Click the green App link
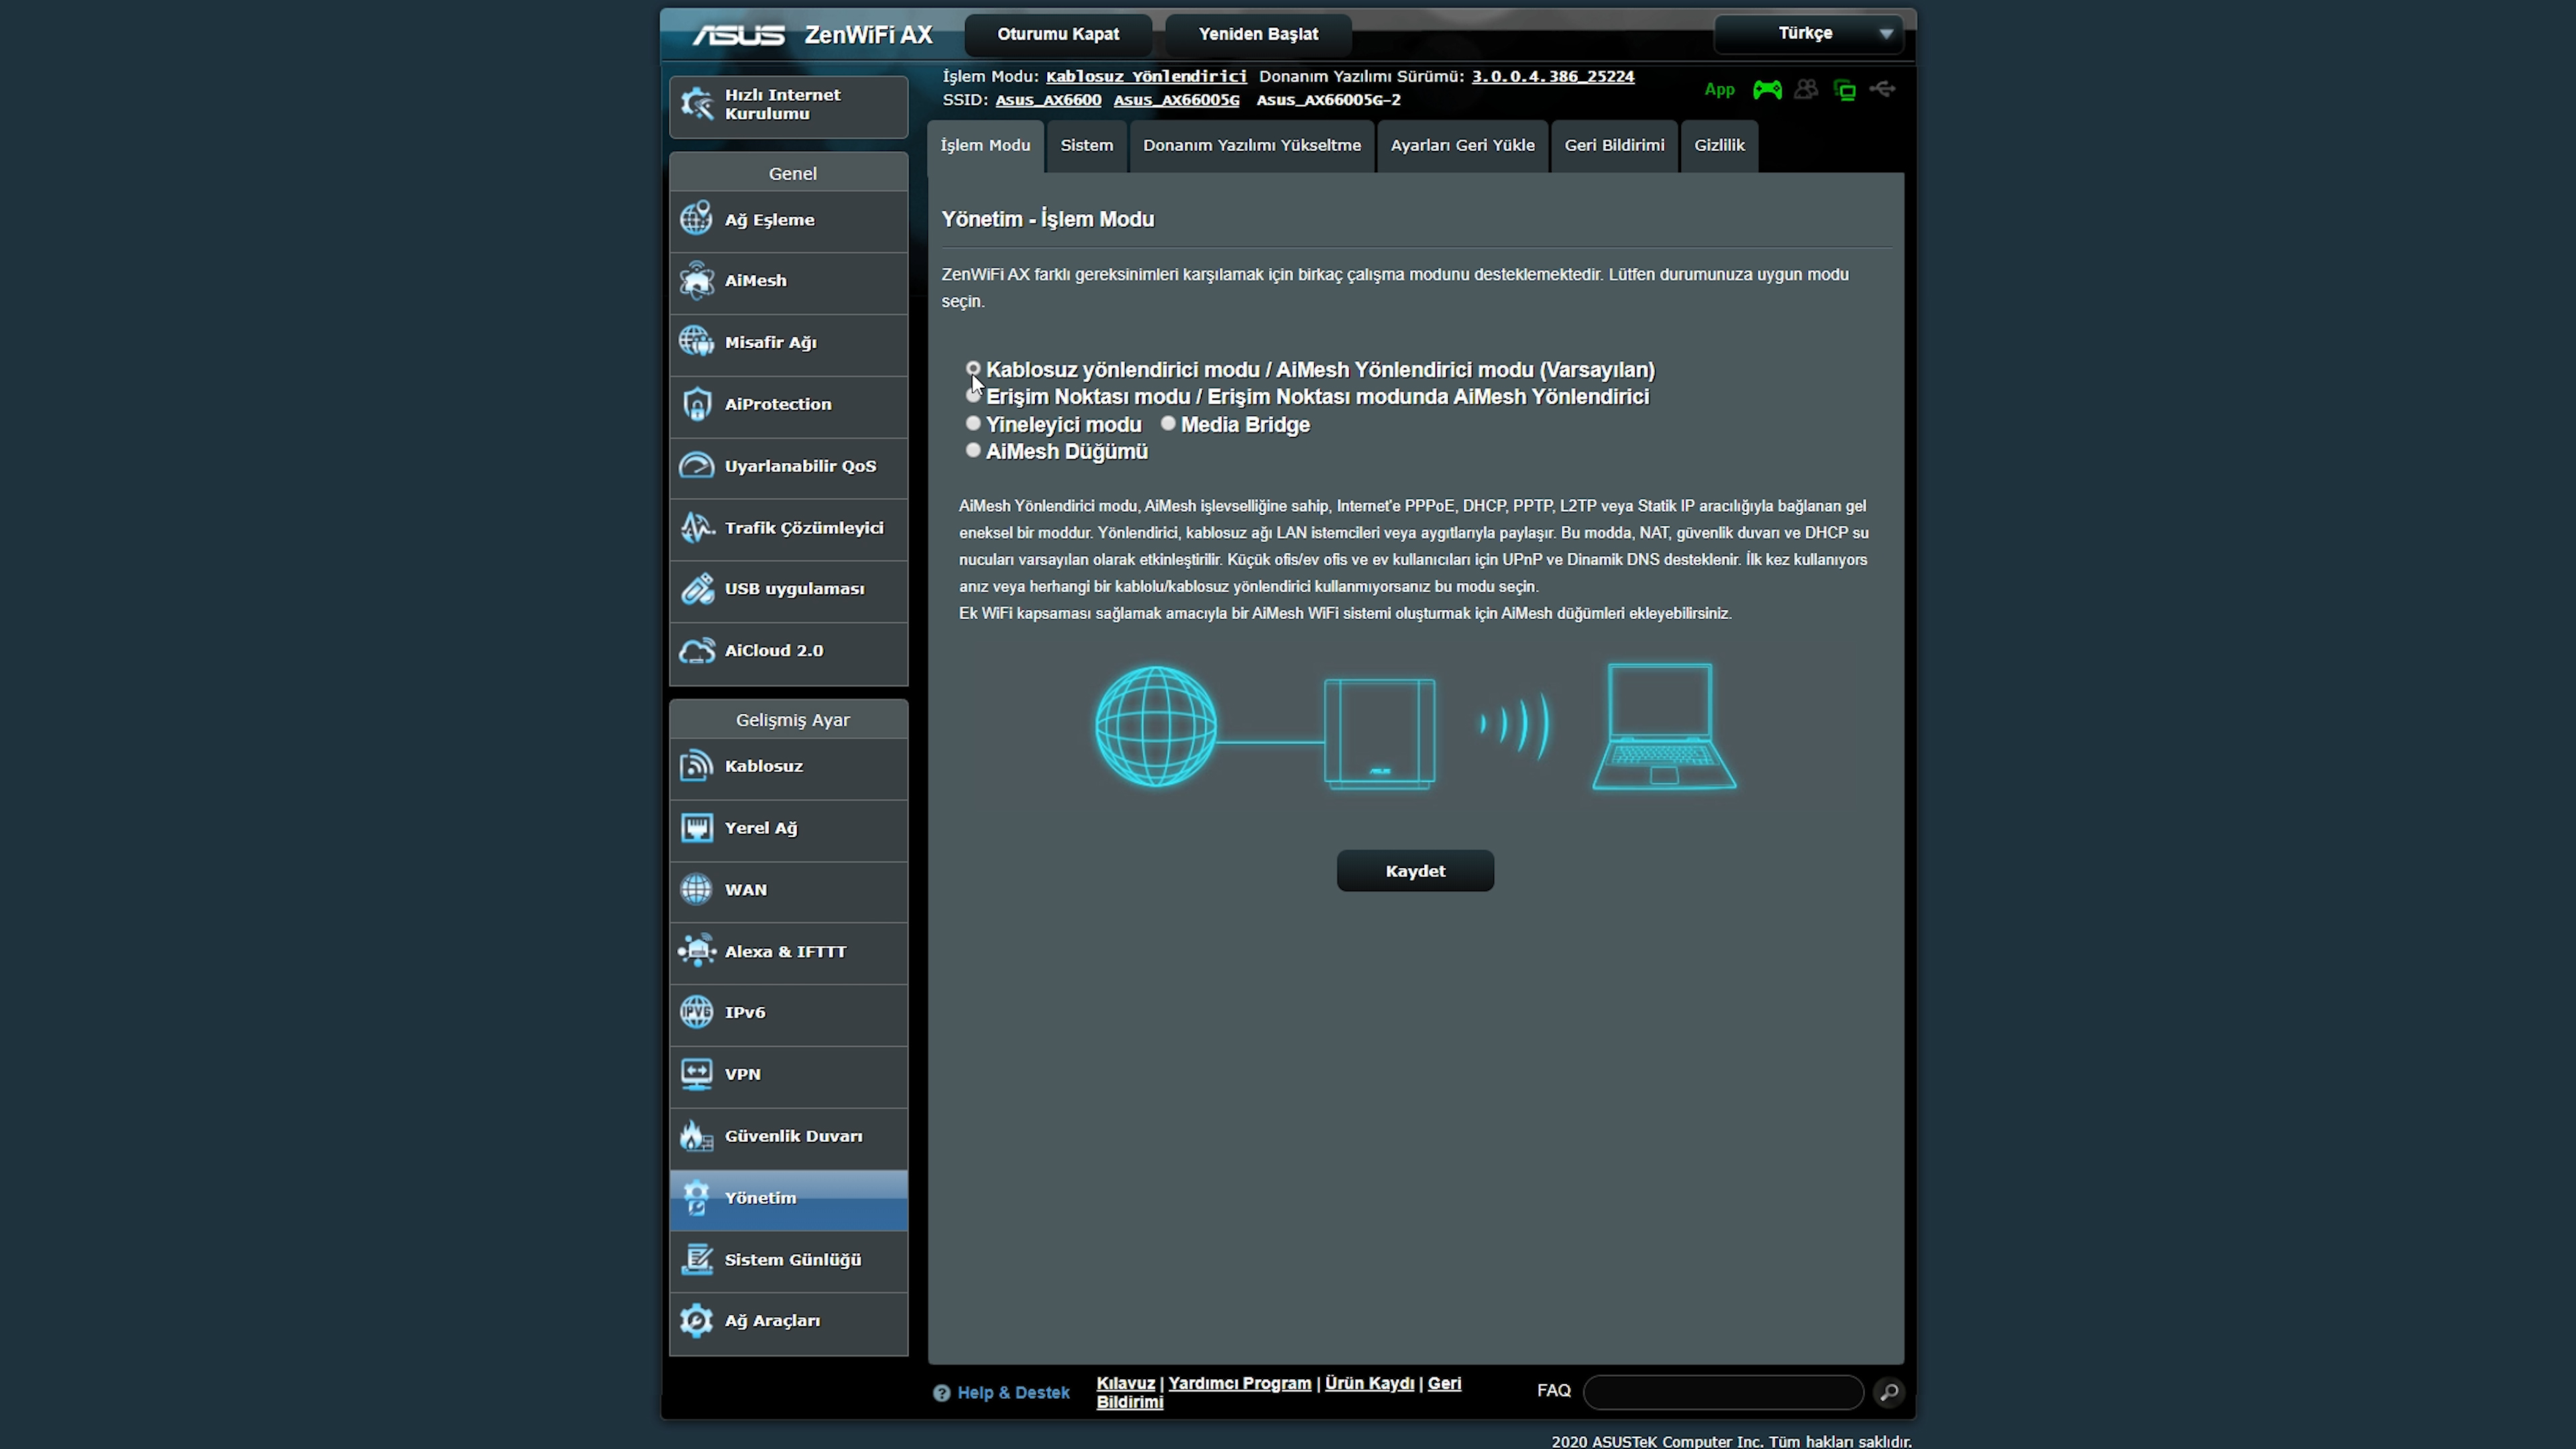 1719,90
